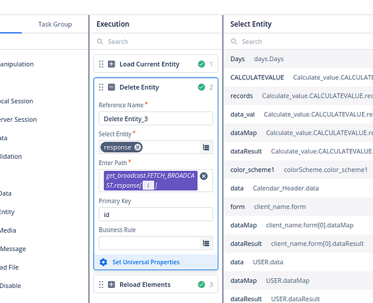The width and height of the screenshot is (373, 303).
Task: Click the green check on Load Current Entity
Action: [201, 64]
